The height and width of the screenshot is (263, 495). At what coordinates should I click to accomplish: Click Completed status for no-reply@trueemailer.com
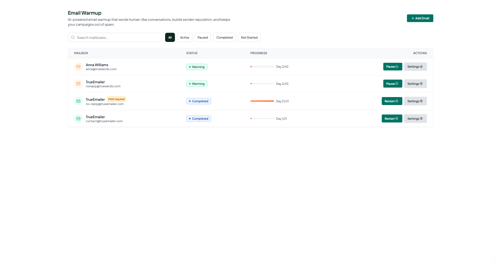tap(199, 101)
